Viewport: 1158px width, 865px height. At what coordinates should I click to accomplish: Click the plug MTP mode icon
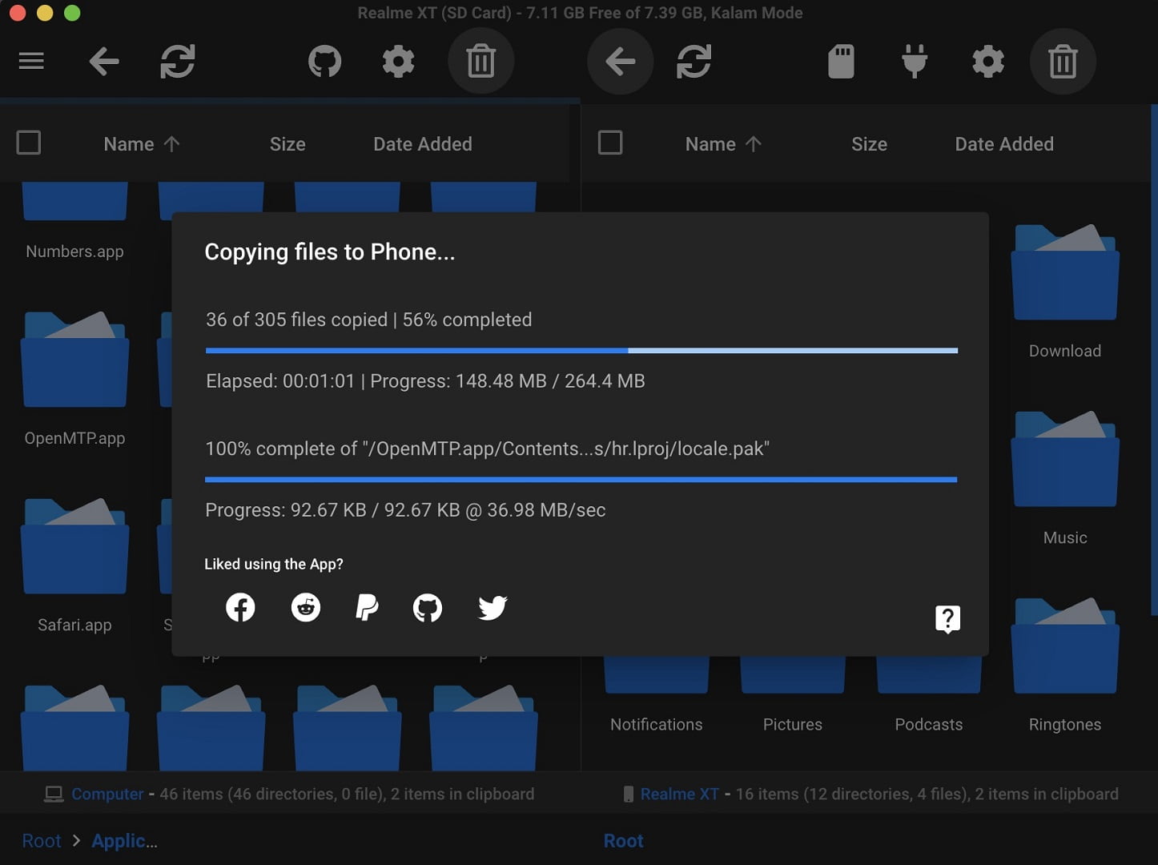click(x=915, y=61)
